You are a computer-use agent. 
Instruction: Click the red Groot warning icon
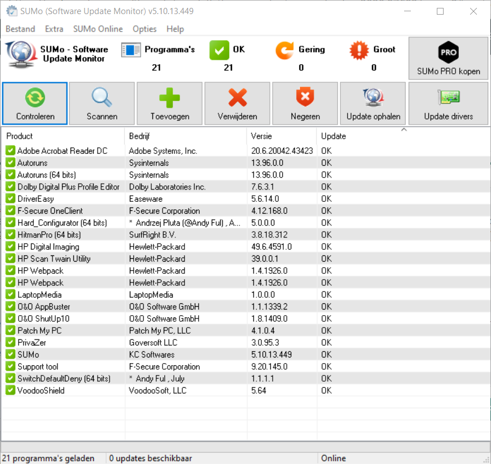[359, 50]
